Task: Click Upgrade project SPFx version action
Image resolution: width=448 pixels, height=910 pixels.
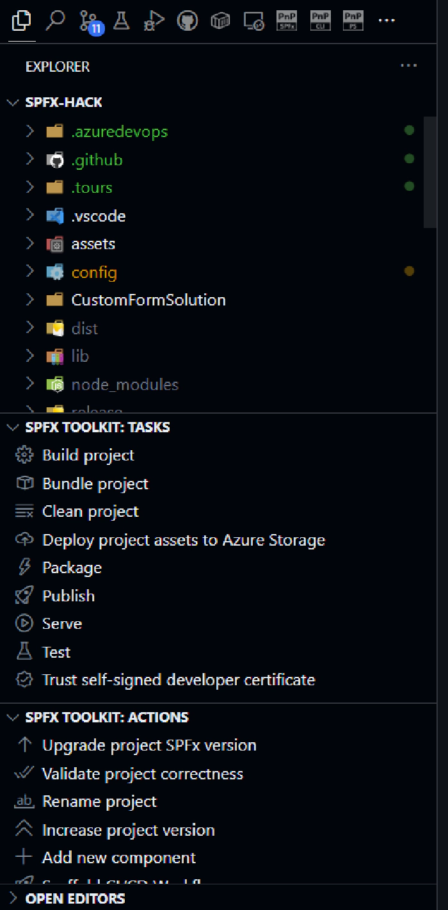Action: 148,745
